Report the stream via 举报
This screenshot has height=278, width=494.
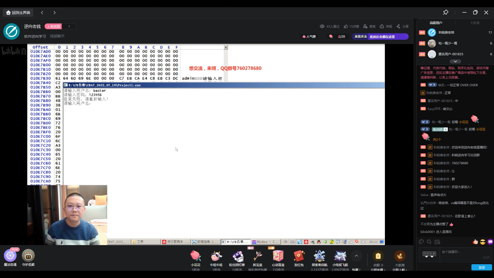point(386,26)
